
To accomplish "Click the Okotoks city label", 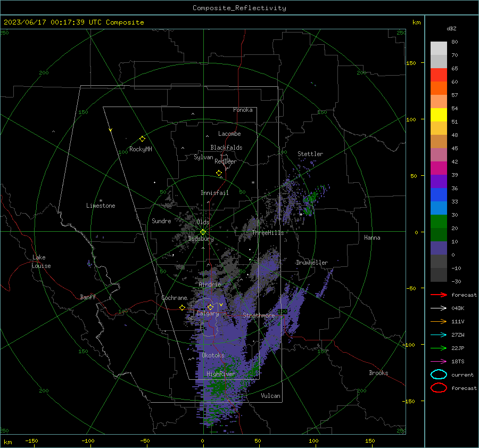I will click(213, 355).
